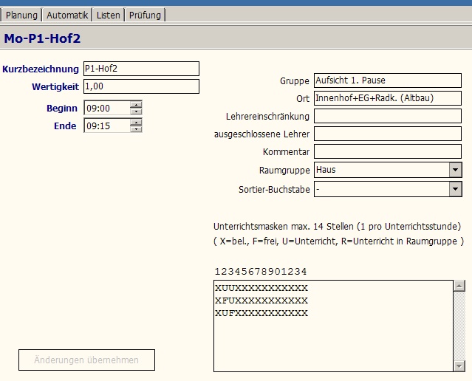Decrease the Beginn time with down arrow

pyautogui.click(x=136, y=111)
